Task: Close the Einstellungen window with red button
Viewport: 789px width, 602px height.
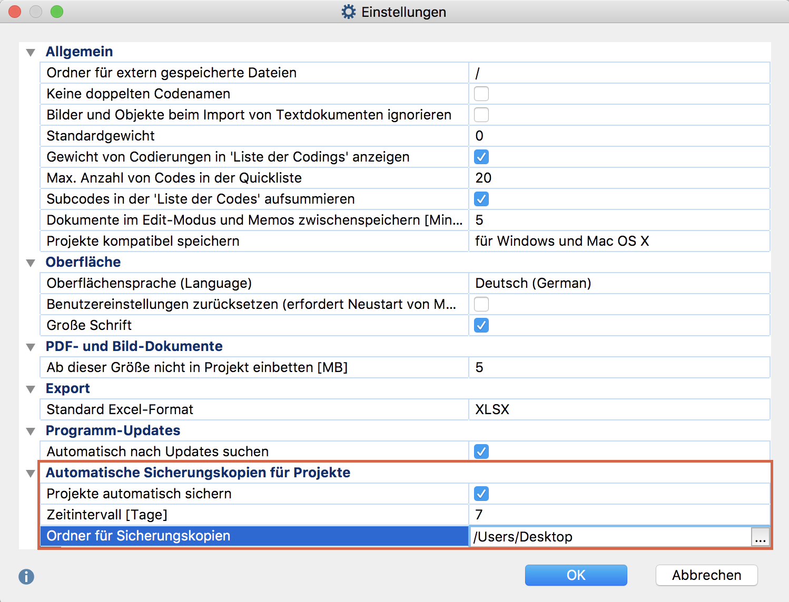Action: point(15,12)
